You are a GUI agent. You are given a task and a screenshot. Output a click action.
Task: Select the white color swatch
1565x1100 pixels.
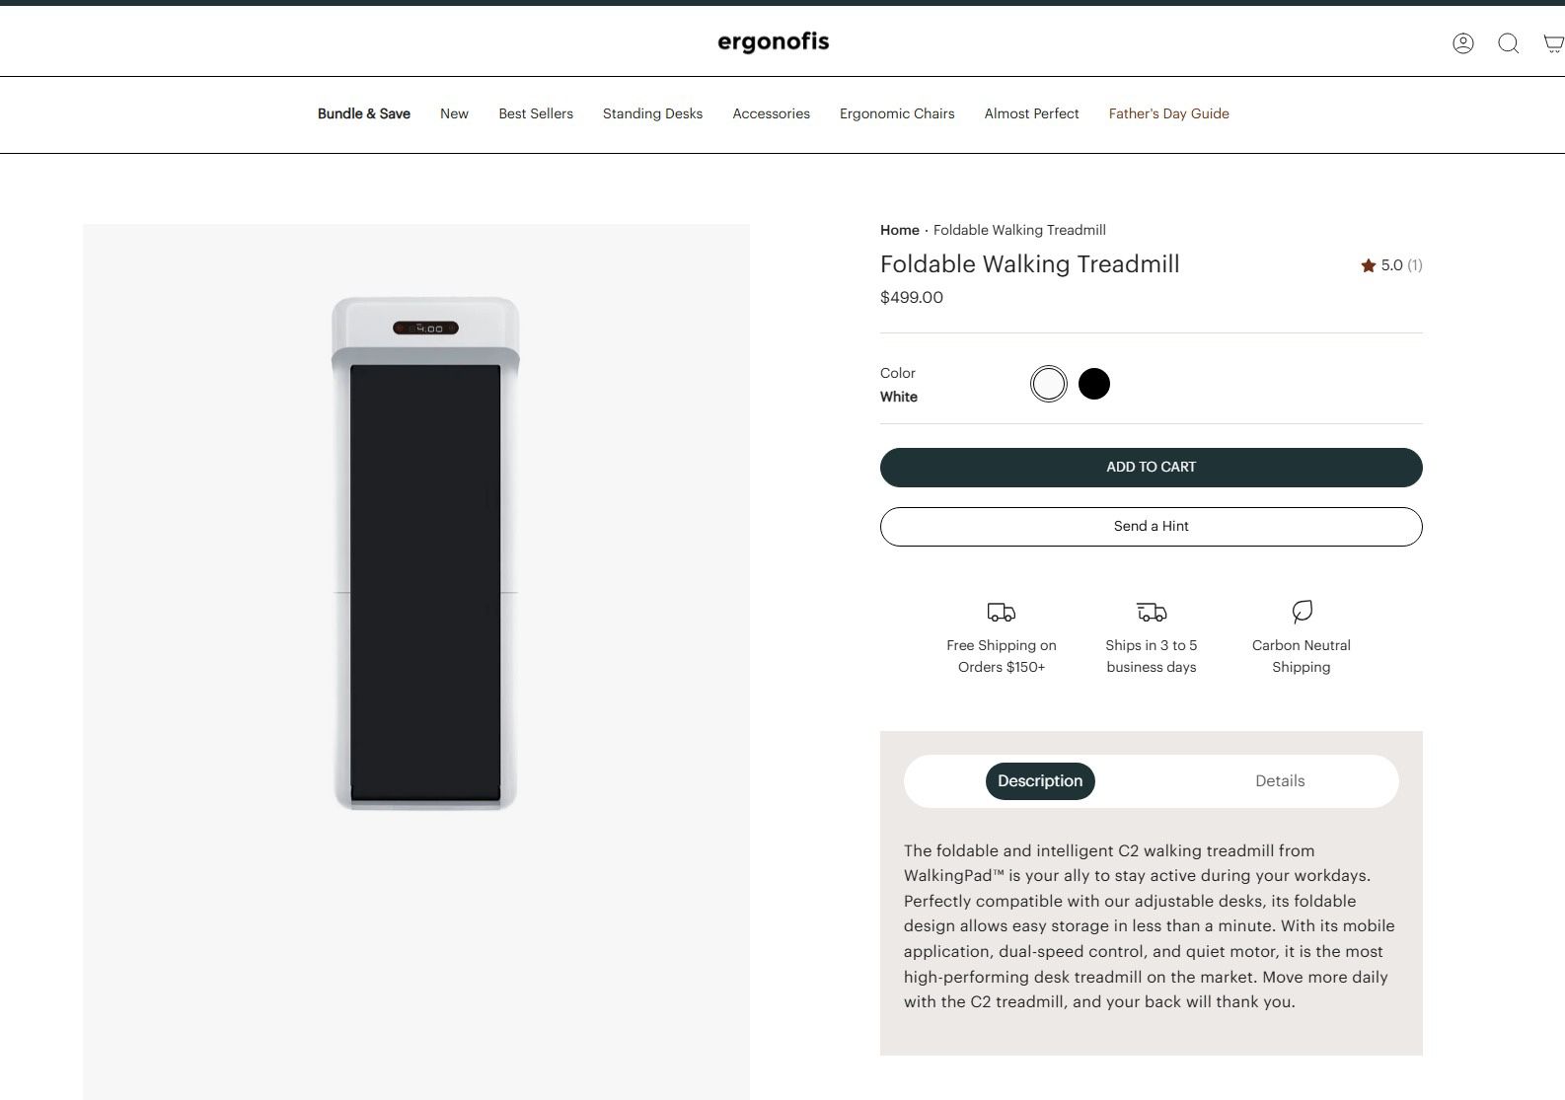pos(1048,384)
